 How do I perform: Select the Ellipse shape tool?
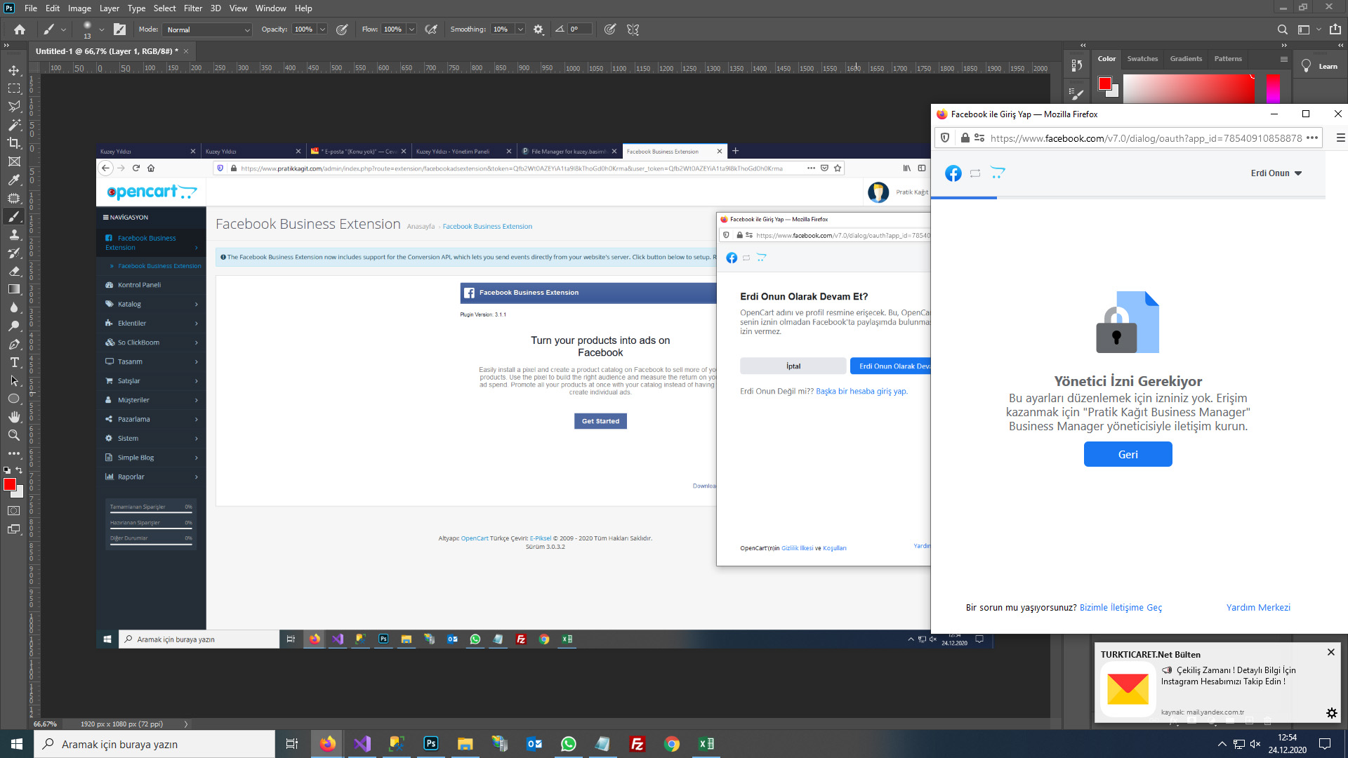14,399
